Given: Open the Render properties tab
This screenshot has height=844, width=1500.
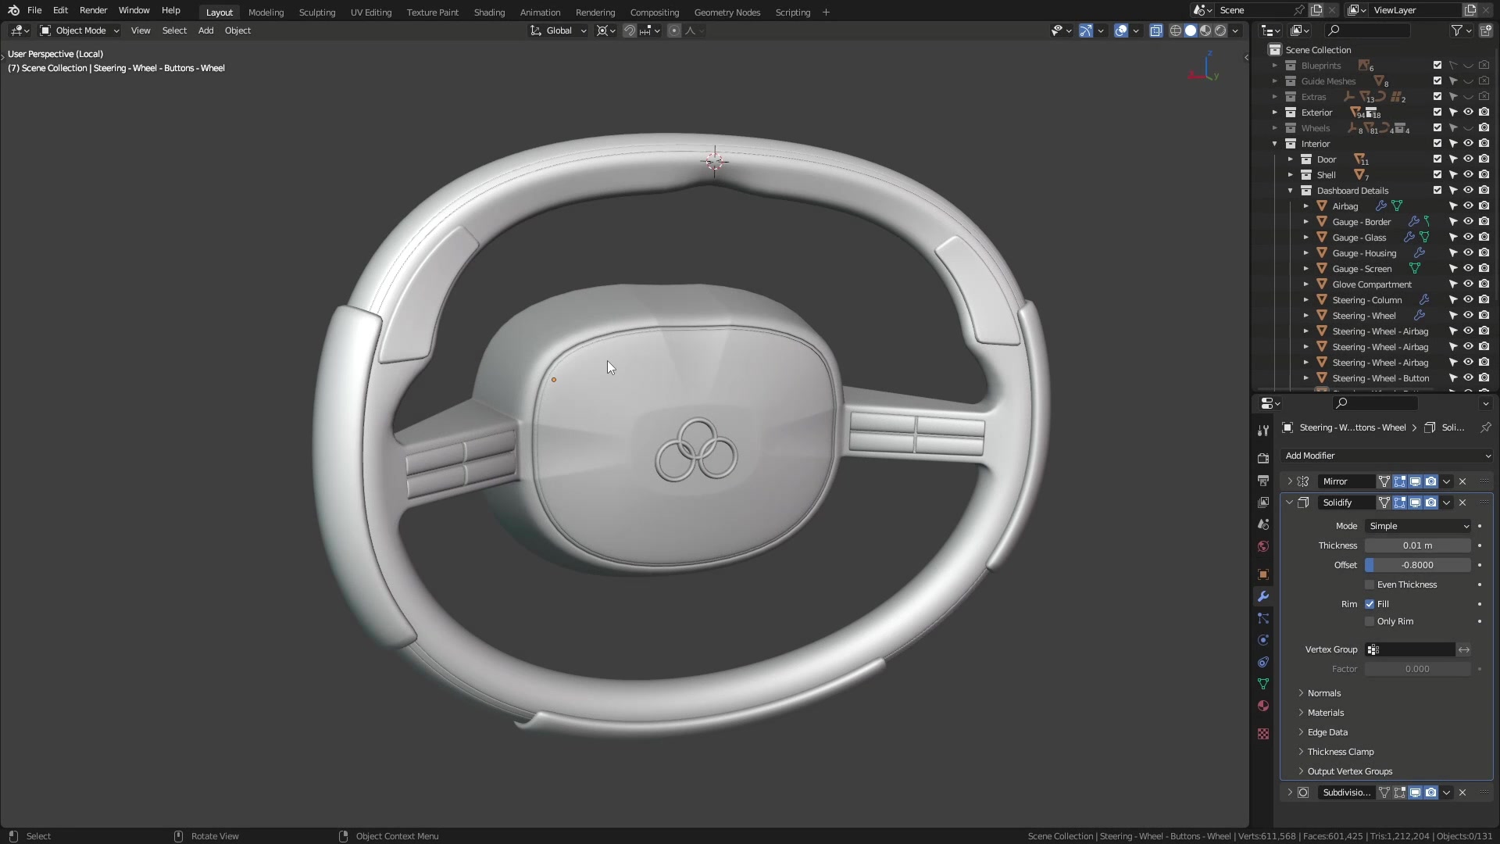Looking at the screenshot, I should [1263, 459].
